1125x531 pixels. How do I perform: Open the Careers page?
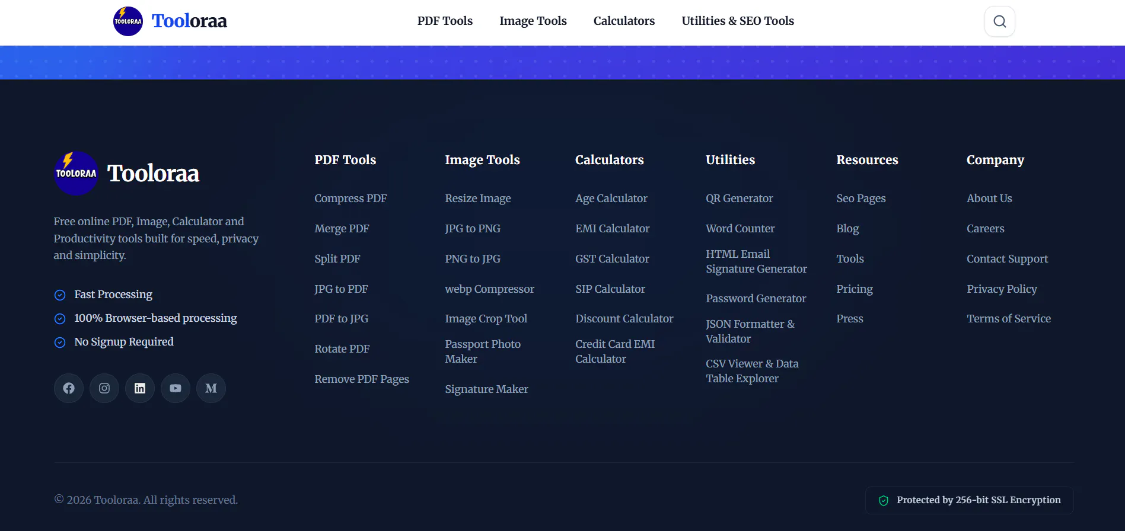point(985,229)
